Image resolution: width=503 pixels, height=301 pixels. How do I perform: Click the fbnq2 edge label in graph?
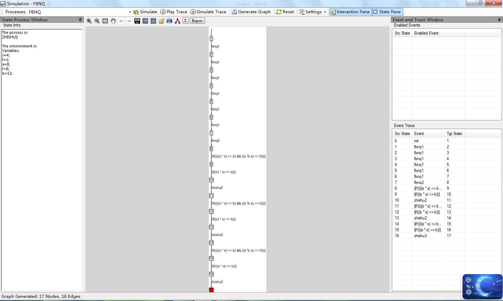(x=216, y=141)
